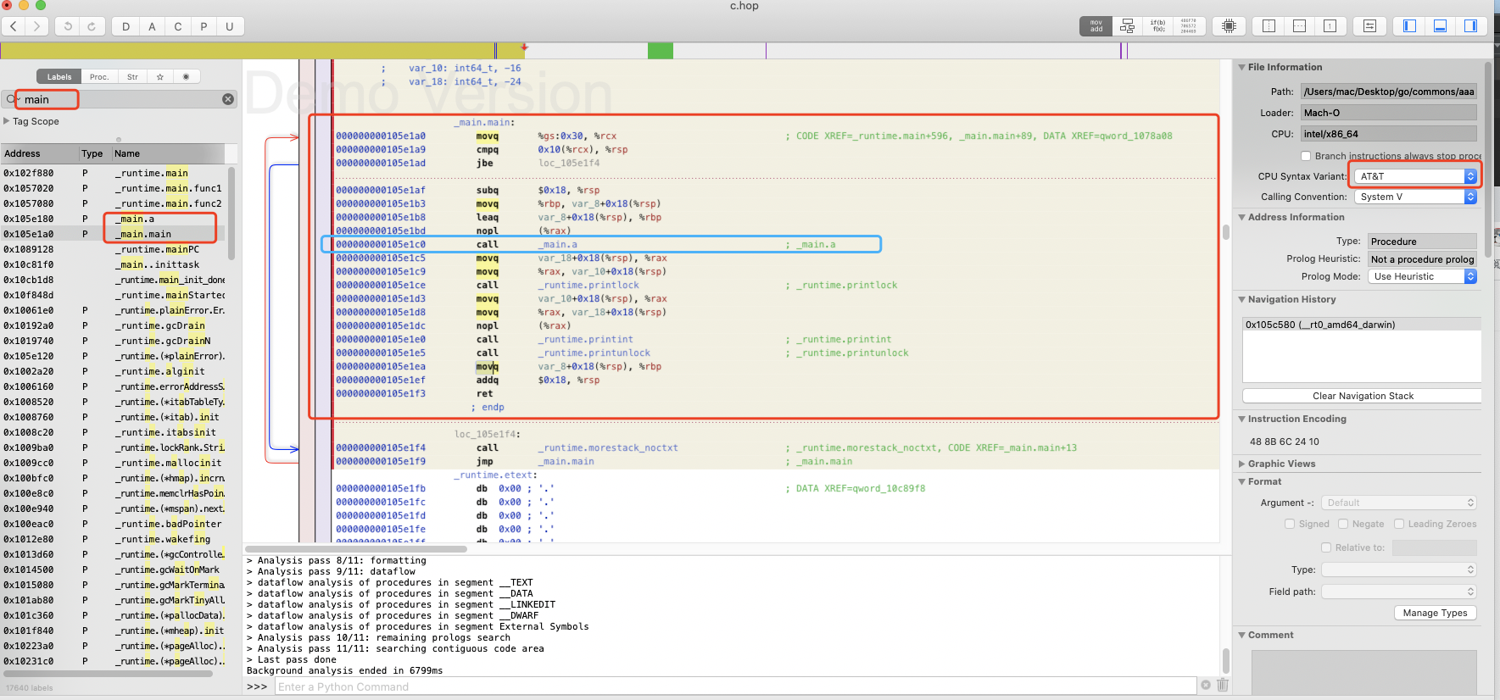This screenshot has height=700, width=1500.
Task: Delete console output with trash icon
Action: (x=1223, y=685)
